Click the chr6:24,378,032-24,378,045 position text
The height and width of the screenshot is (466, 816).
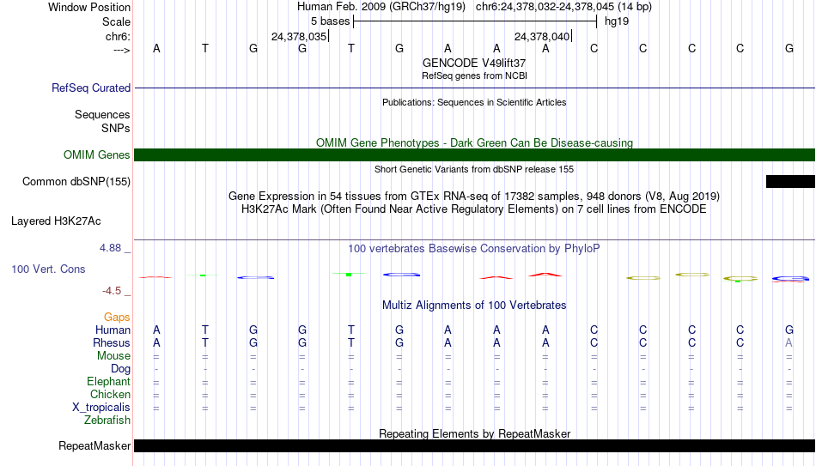[563, 7]
